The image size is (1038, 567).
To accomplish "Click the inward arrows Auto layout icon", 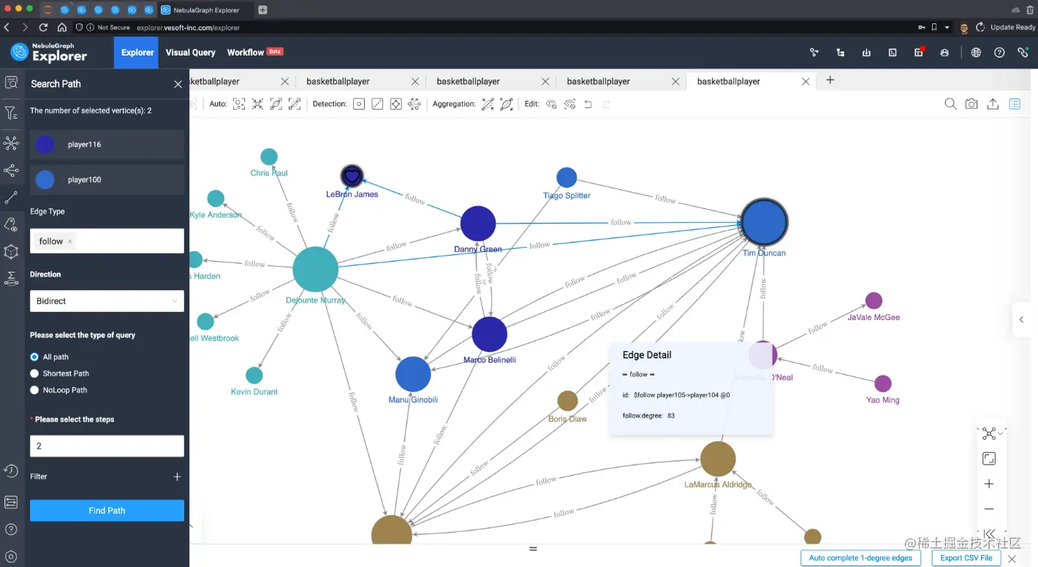I will click(258, 104).
